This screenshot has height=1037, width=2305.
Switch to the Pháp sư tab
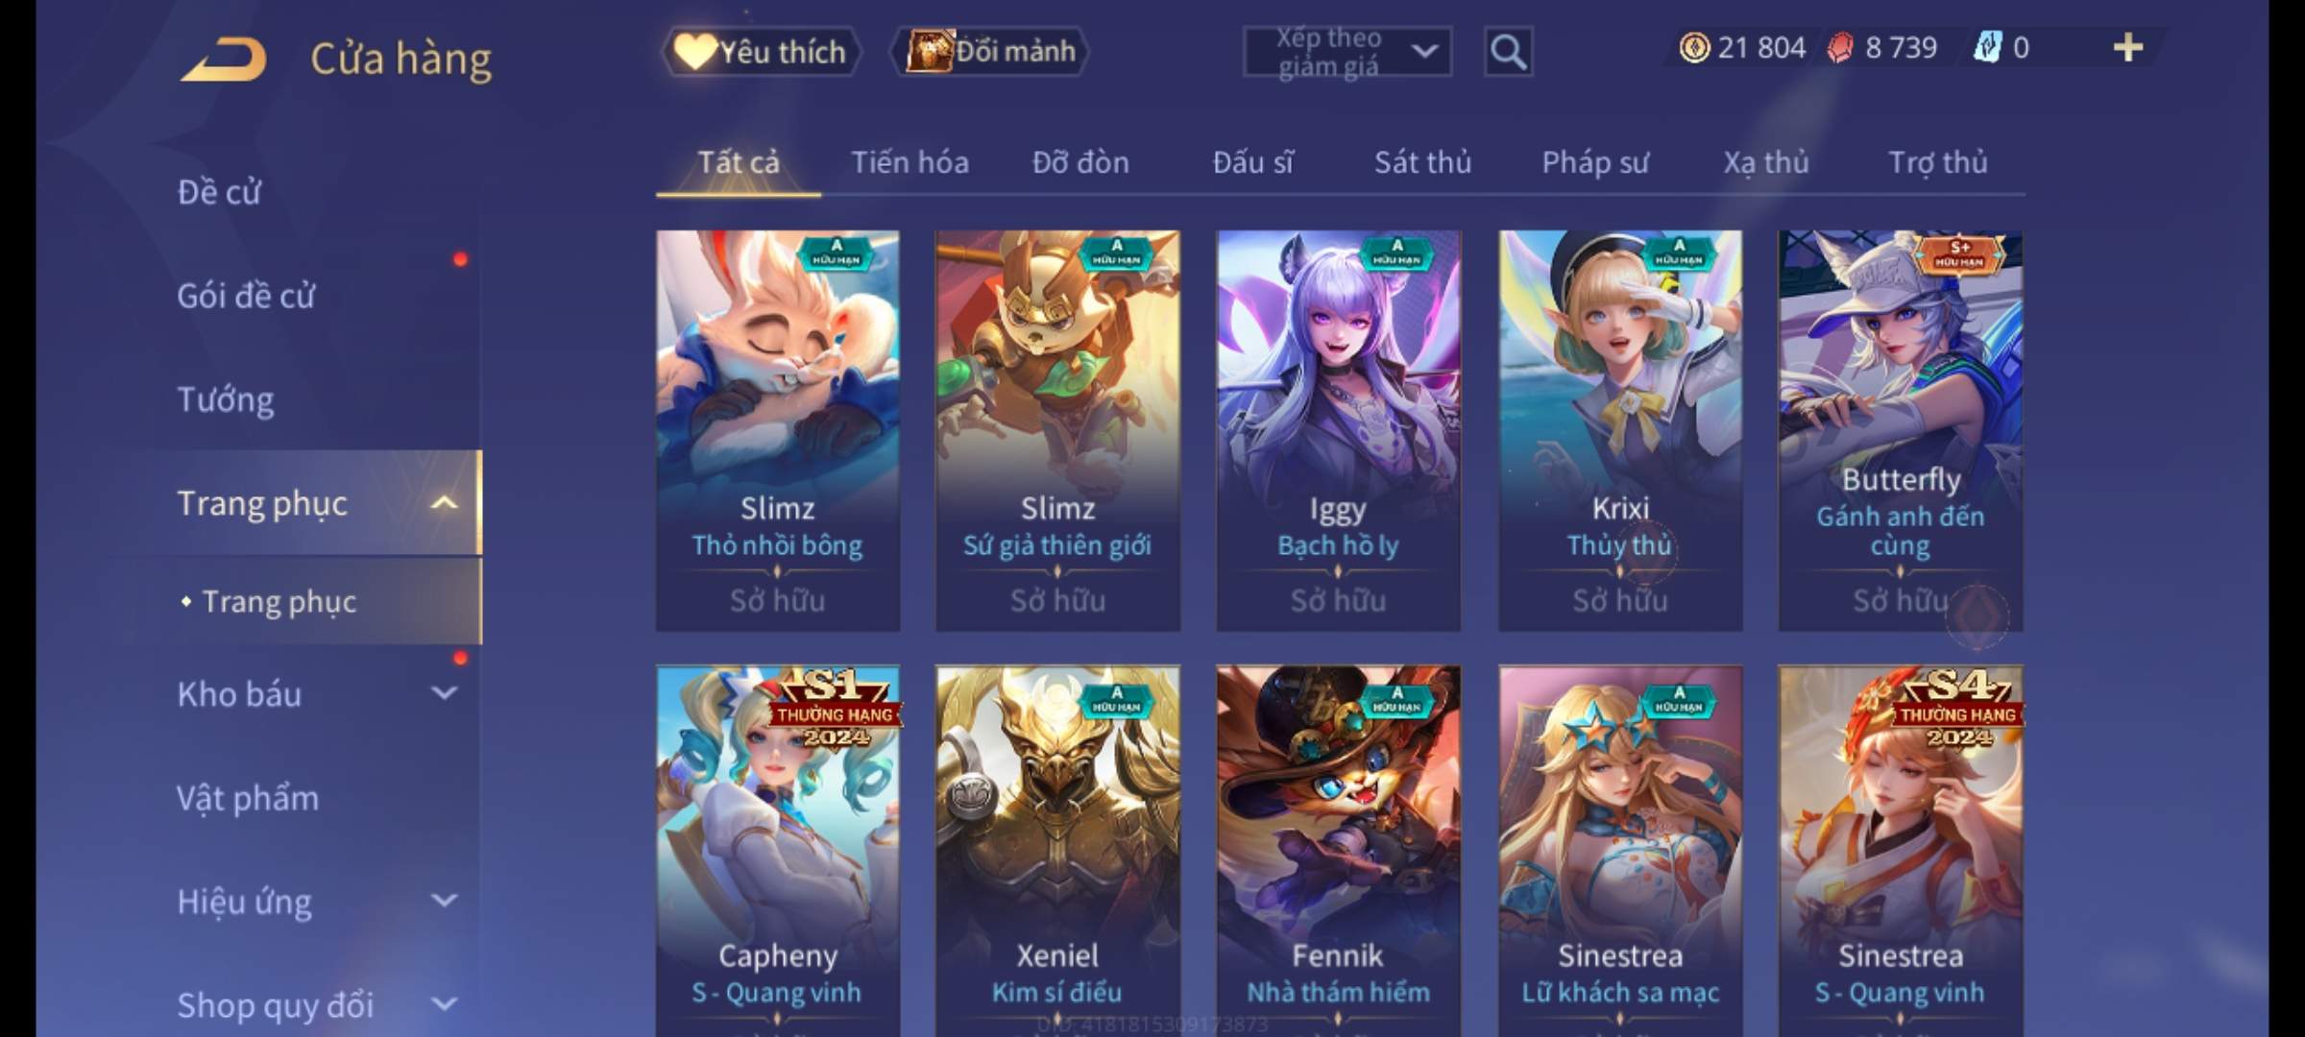[x=1595, y=162]
